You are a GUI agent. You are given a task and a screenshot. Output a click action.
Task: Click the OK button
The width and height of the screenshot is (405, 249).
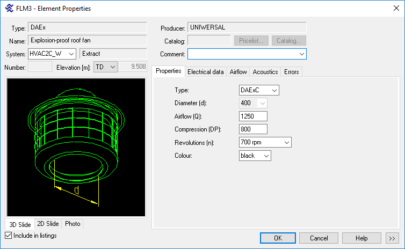coord(278,238)
